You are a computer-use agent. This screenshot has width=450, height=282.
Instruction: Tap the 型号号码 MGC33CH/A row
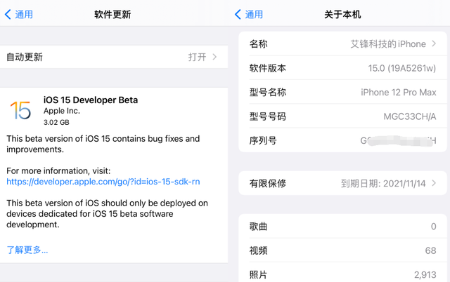343,116
